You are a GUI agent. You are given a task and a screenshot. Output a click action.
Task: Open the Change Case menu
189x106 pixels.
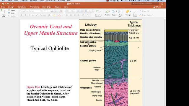[49, 15]
